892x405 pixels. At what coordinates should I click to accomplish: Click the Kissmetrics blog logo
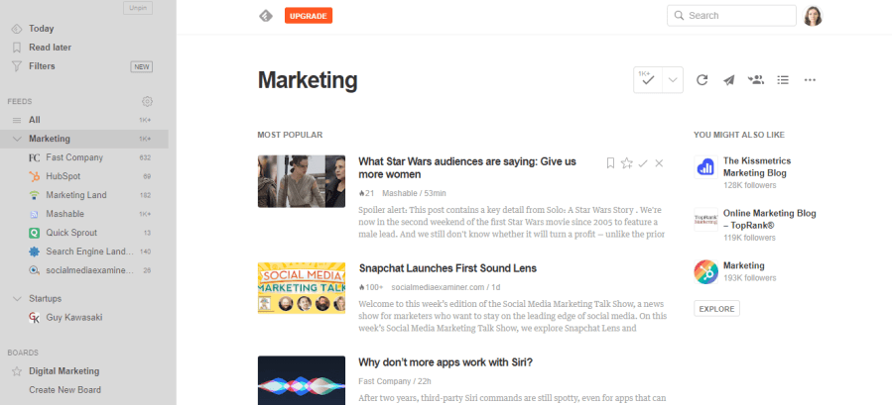(706, 167)
